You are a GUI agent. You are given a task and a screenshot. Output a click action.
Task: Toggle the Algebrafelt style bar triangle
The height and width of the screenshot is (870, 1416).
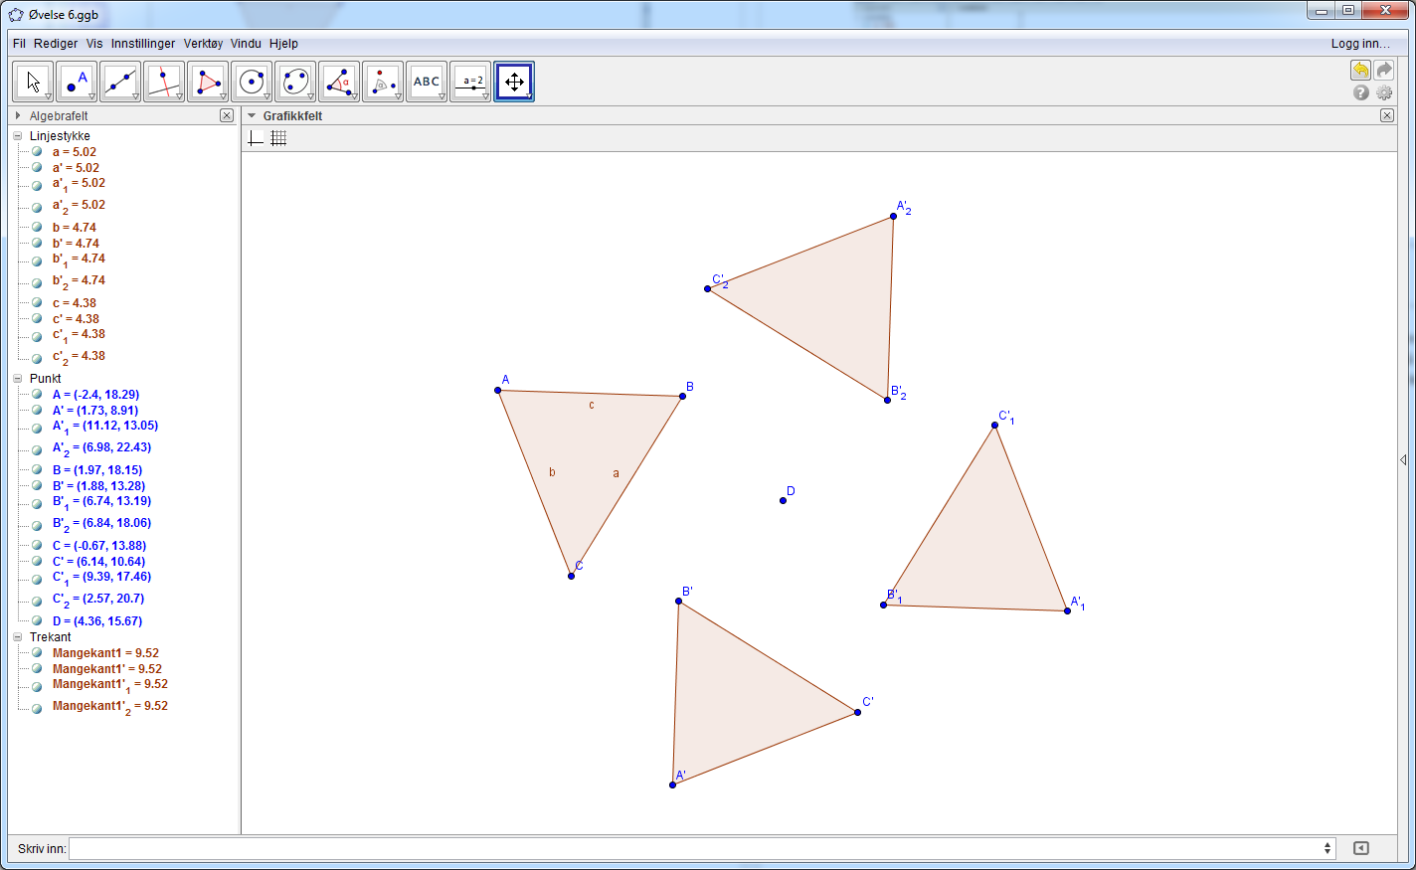pyautogui.click(x=18, y=115)
